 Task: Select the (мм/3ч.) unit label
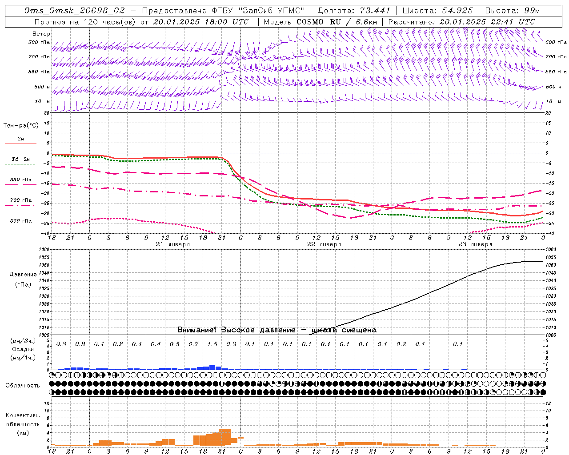coord(23,341)
